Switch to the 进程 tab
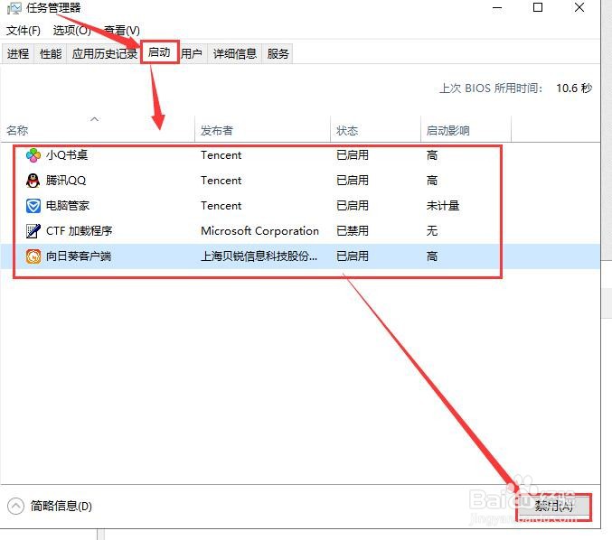The width and height of the screenshot is (612, 540). (18, 53)
